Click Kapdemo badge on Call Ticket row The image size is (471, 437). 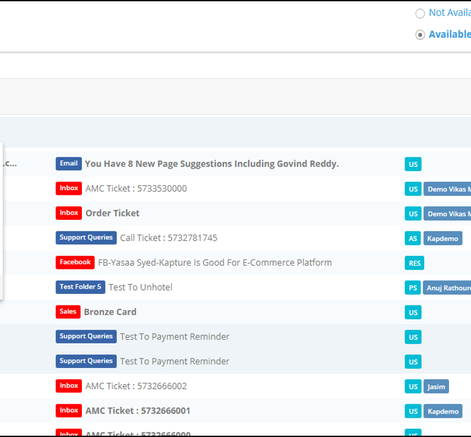coord(443,238)
